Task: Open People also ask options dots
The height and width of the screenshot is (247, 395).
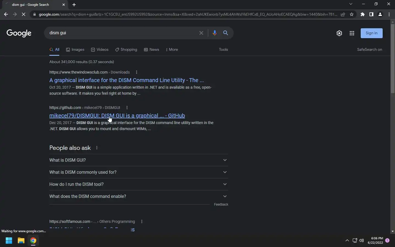Action: pos(97,148)
